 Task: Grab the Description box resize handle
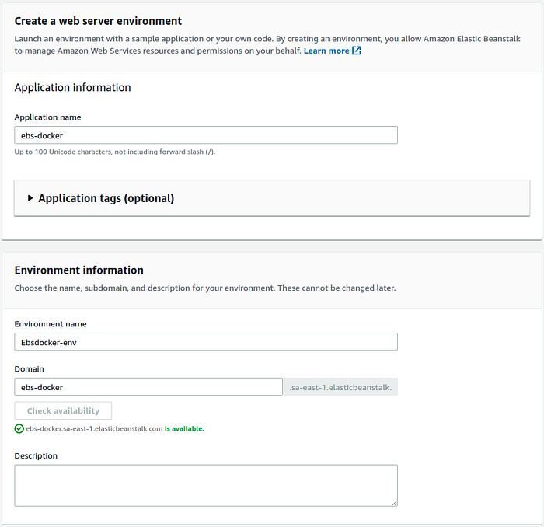tap(394, 503)
